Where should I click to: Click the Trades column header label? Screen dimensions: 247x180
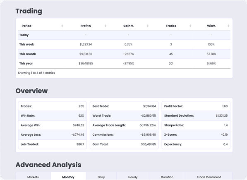[171, 26]
